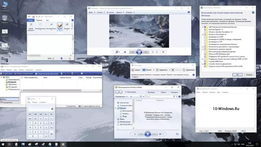Click the actual size icon in Photo Viewer
Screen dimensions: 261x147
[x=125, y=52]
